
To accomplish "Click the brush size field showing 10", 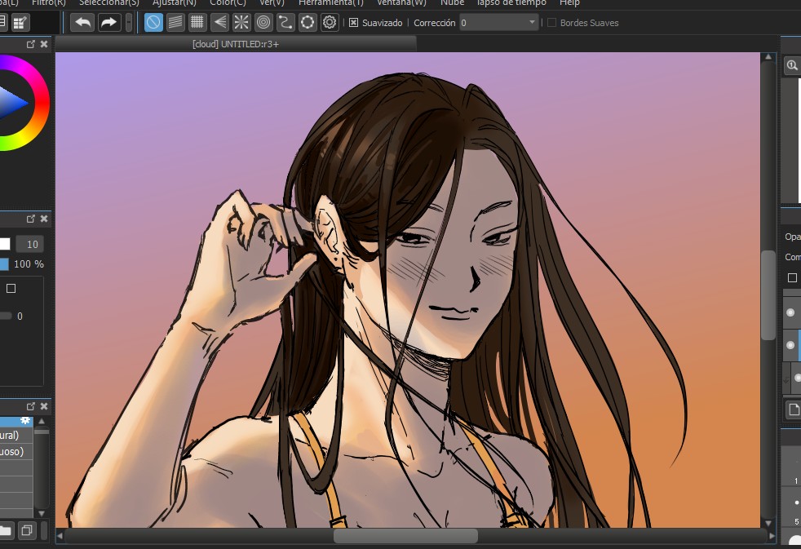I will tap(29, 244).
